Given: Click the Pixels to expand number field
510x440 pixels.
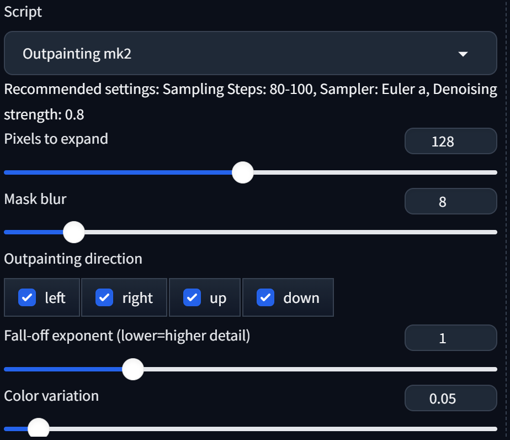Looking at the screenshot, I should [x=450, y=142].
